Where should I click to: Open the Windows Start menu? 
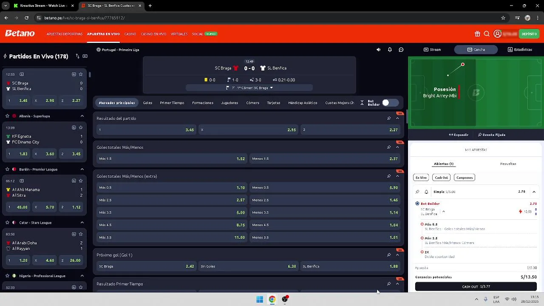(260, 300)
